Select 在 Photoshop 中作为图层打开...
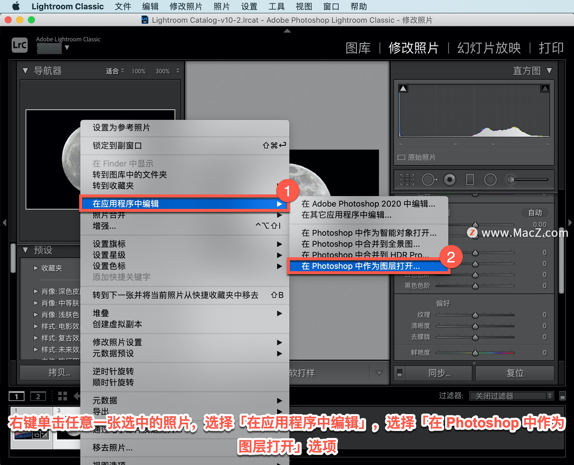 (369, 266)
